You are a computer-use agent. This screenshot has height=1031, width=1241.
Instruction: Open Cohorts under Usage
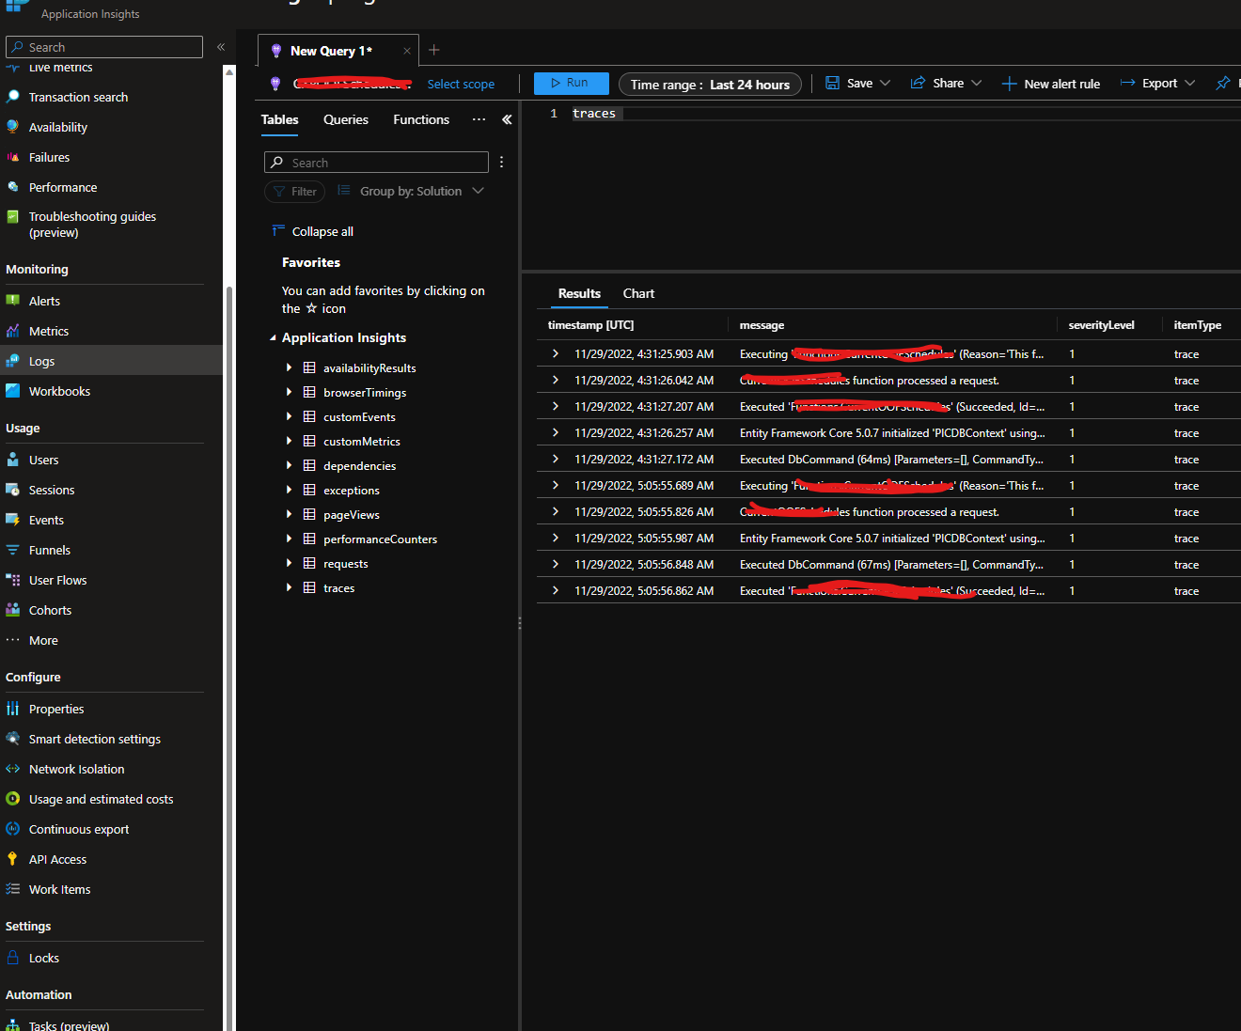pos(50,610)
